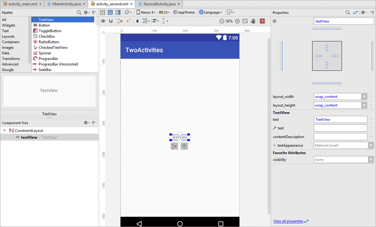
Task: Click the Design view mode icon
Action: 102,12
